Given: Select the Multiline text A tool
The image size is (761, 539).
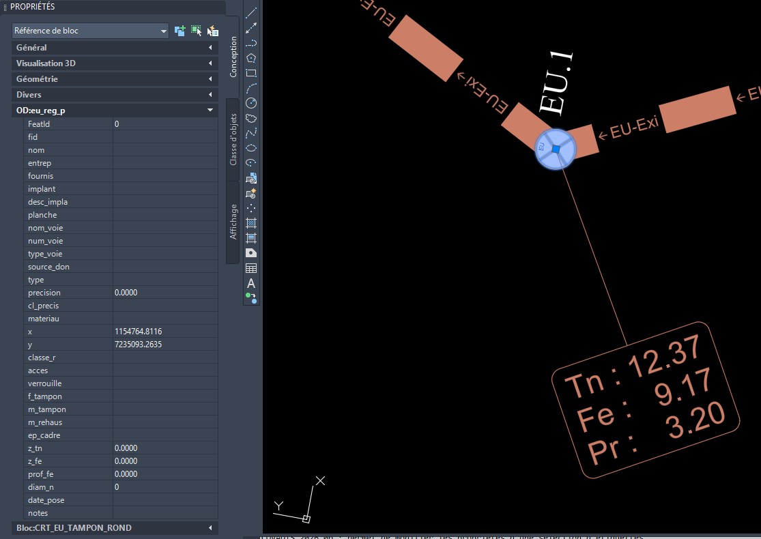Looking at the screenshot, I should [x=251, y=283].
